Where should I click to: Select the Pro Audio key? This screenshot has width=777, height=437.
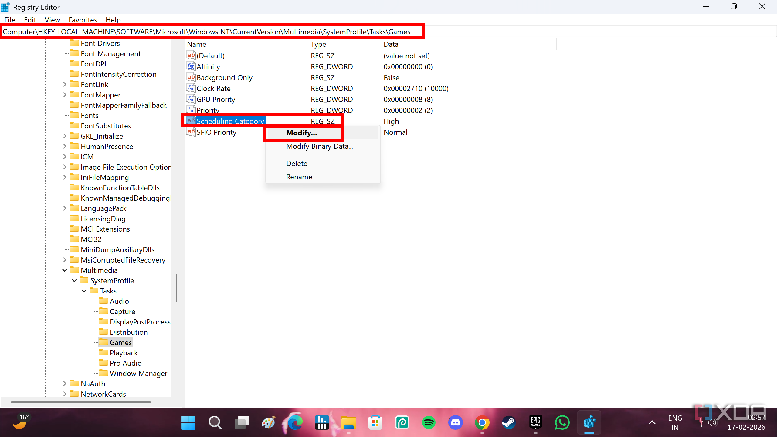click(126, 363)
